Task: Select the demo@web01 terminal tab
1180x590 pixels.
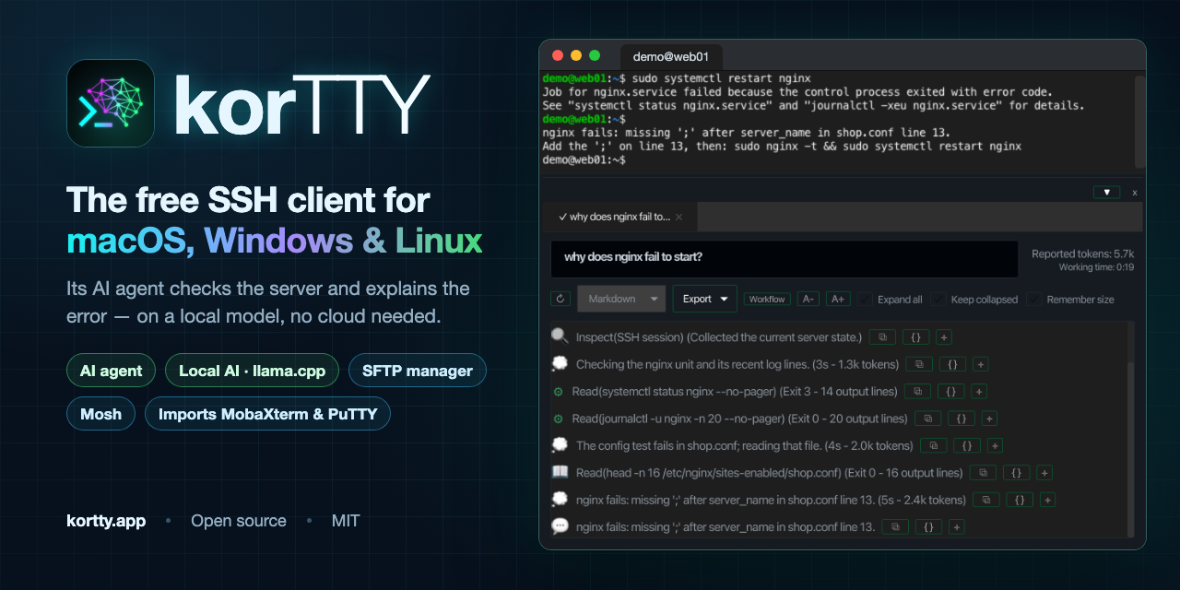Action: (671, 57)
